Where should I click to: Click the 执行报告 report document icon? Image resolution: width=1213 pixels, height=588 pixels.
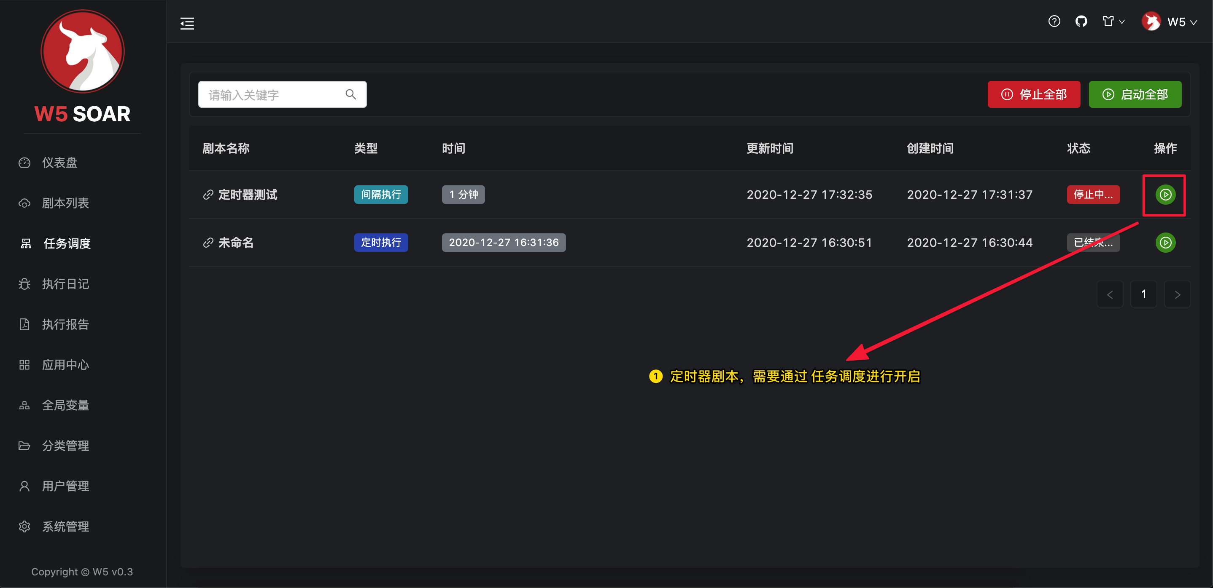click(x=24, y=324)
